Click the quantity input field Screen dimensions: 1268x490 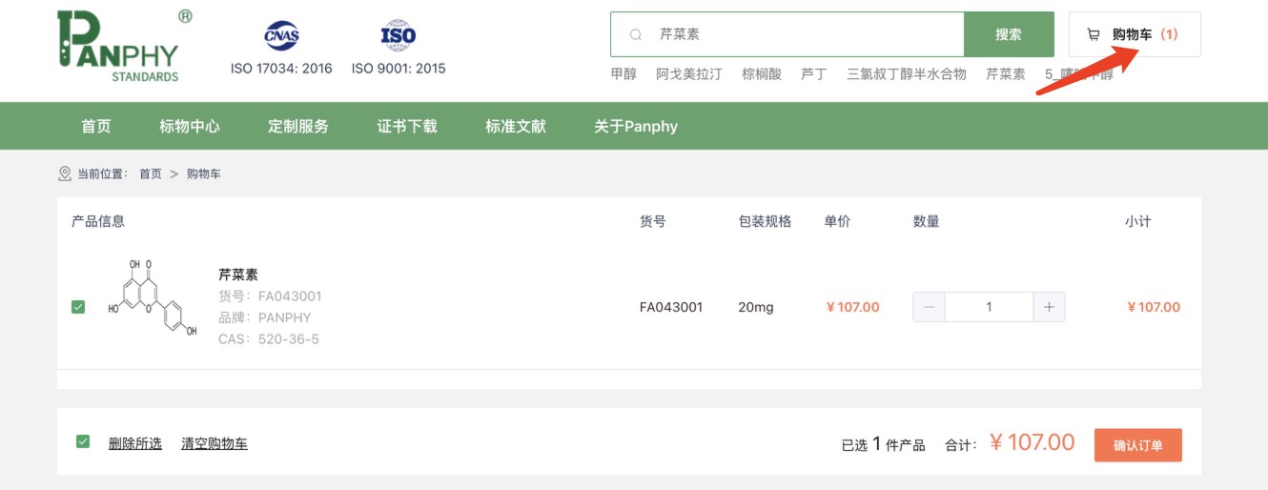point(989,307)
